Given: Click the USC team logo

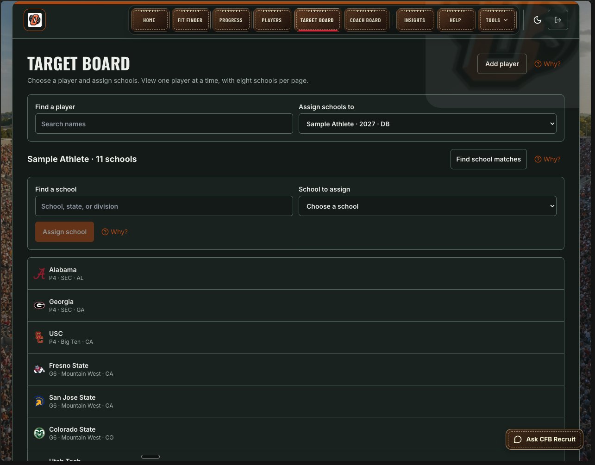Looking at the screenshot, I should 39,337.
